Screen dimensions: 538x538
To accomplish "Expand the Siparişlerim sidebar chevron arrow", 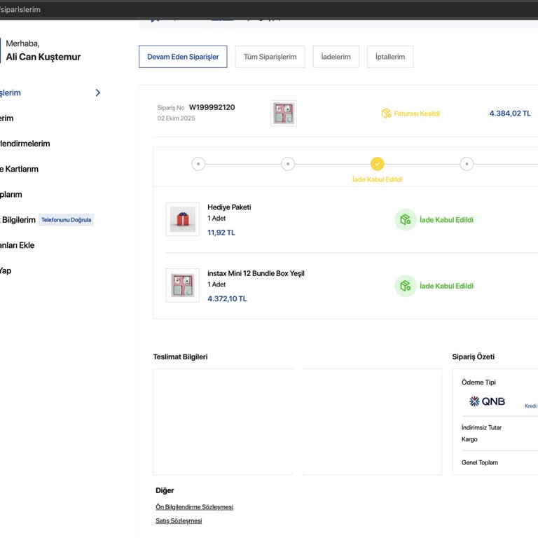I will coord(97,92).
